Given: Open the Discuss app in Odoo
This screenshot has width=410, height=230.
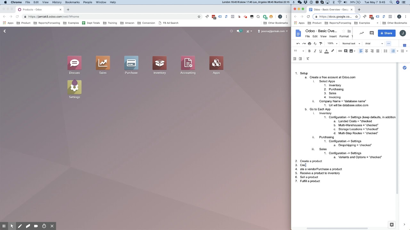Looking at the screenshot, I should pyautogui.click(x=74, y=63).
